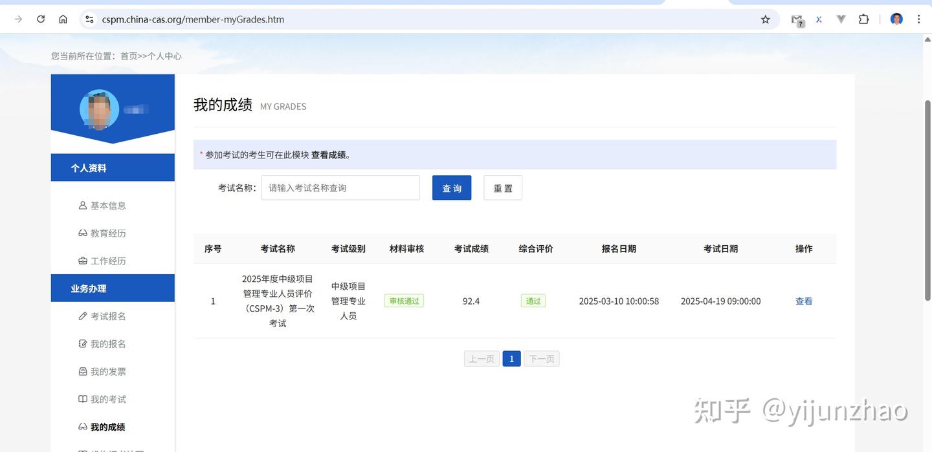Open 查看 link for the CSPM-3 exam result

[803, 301]
